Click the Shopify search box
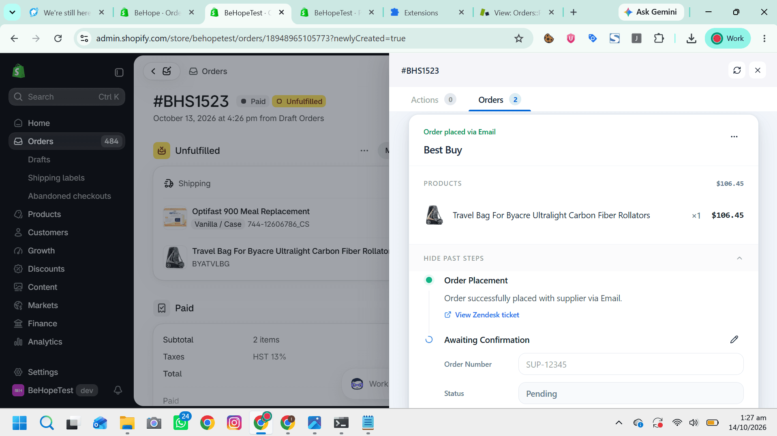 coord(66,97)
